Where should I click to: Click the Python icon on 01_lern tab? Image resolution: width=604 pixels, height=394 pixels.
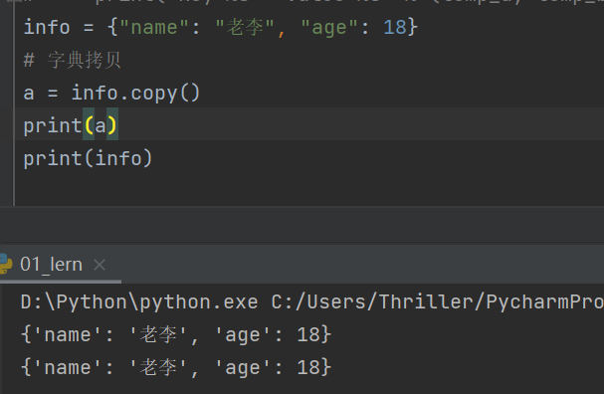click(5, 265)
